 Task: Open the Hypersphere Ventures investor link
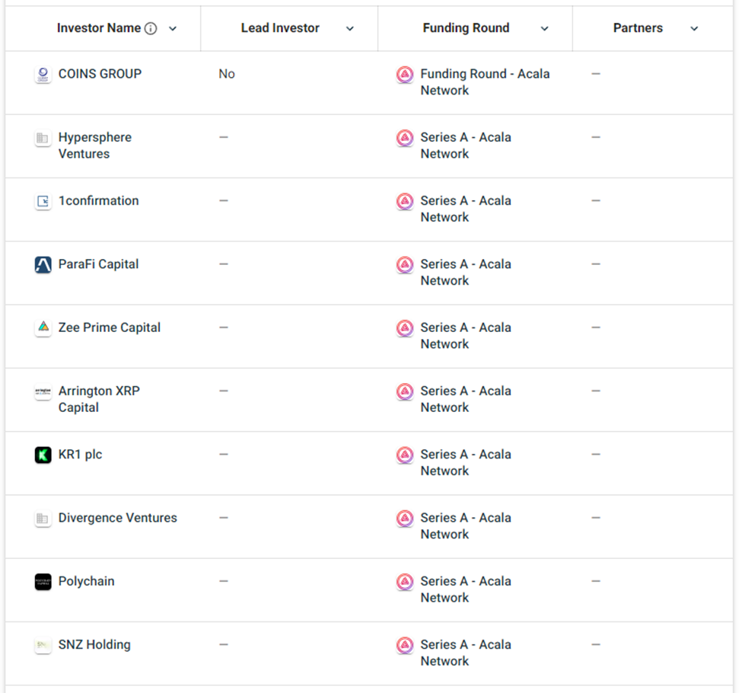pos(95,145)
